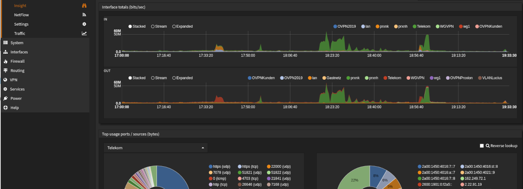Expand the System menu section
The width and height of the screenshot is (523, 189).
click(45, 43)
